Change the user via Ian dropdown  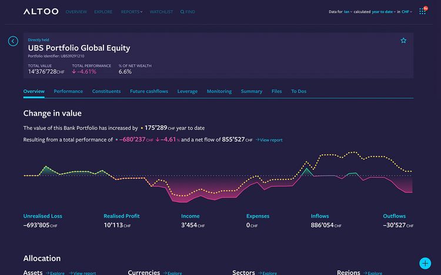tap(348, 12)
